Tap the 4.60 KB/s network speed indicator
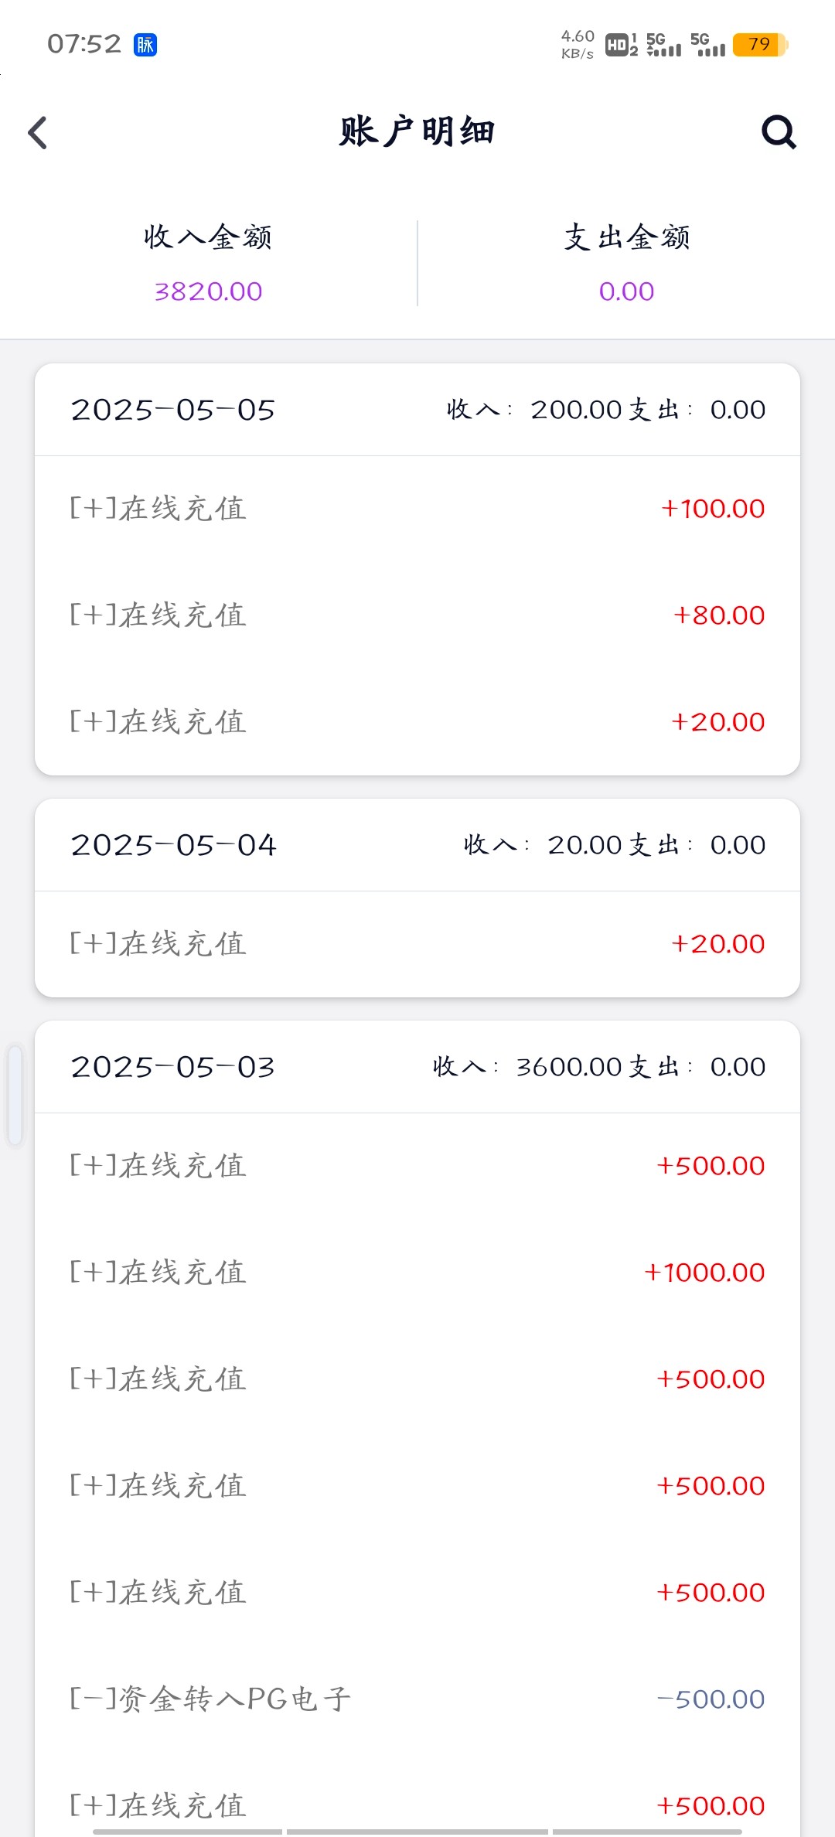The width and height of the screenshot is (835, 1837). (x=578, y=44)
